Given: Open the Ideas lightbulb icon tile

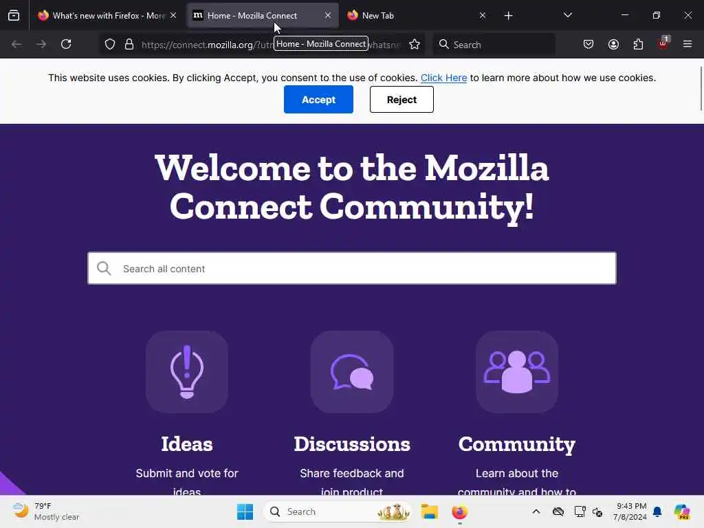Looking at the screenshot, I should coord(187,372).
